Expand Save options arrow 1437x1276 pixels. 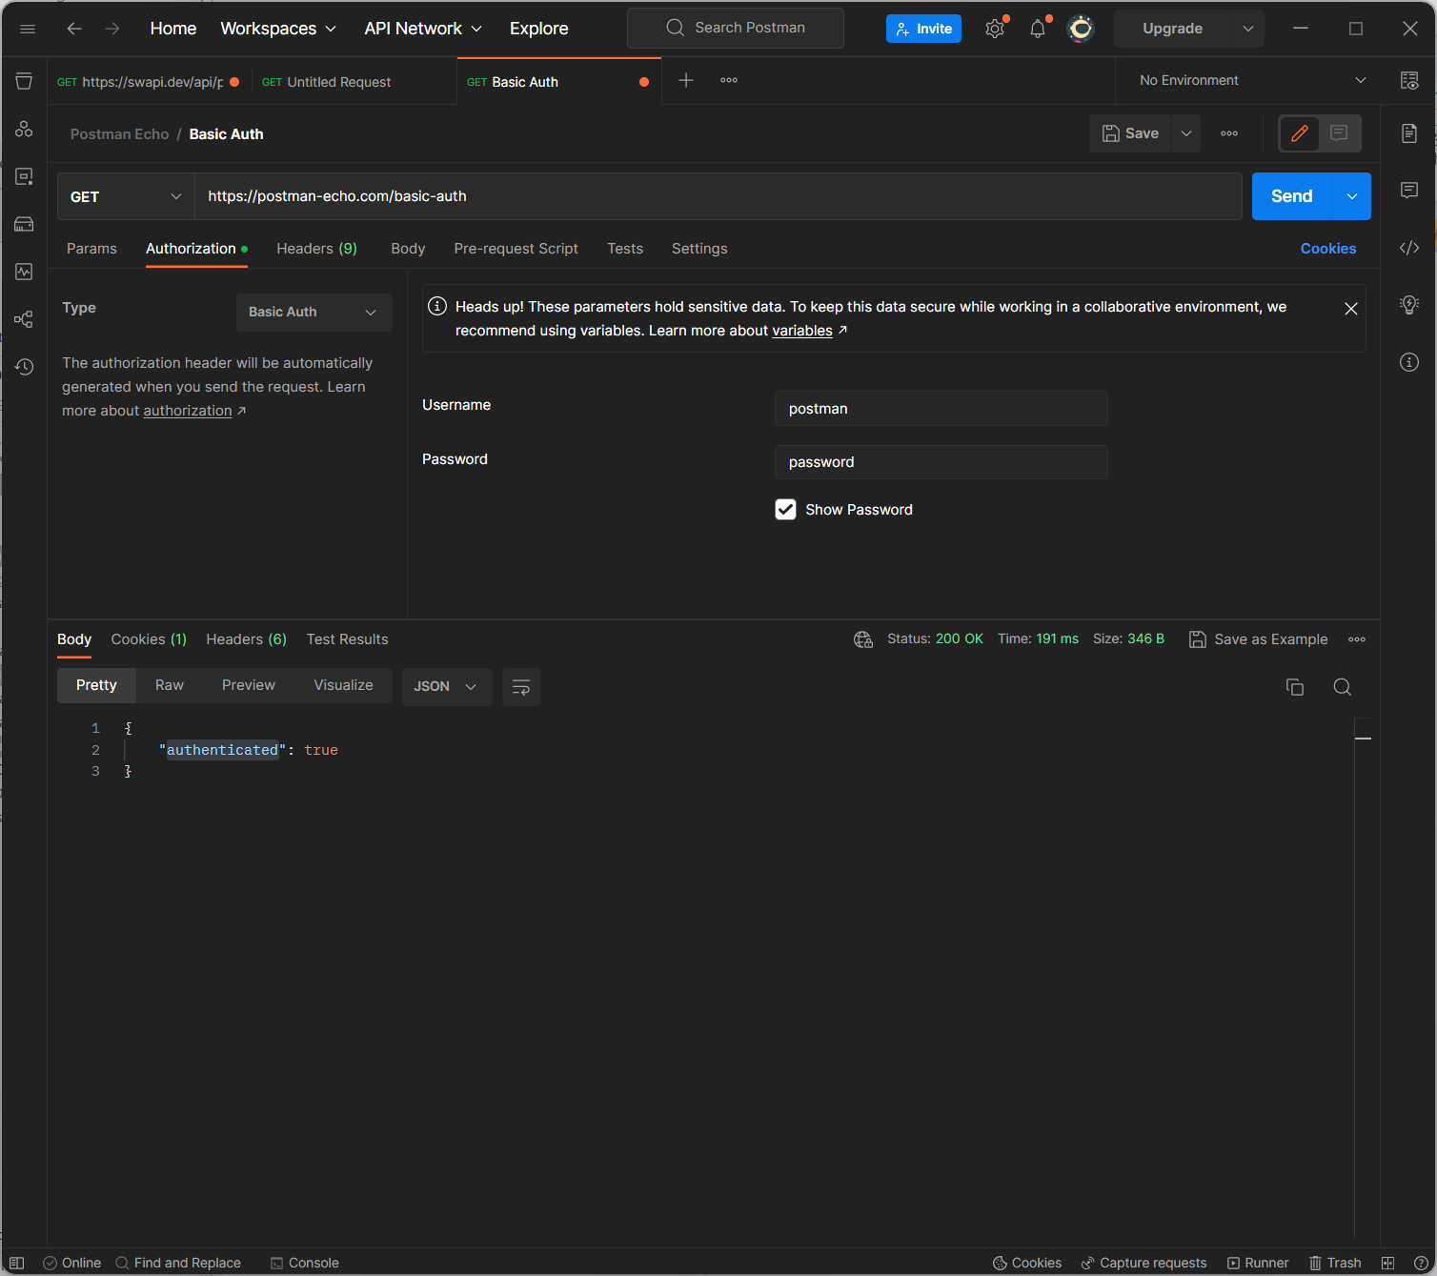tap(1186, 133)
